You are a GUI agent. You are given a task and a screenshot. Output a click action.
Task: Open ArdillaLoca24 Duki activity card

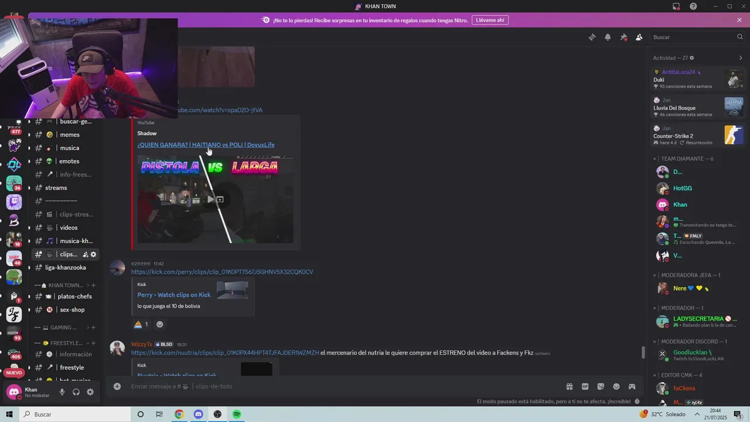[x=698, y=79]
